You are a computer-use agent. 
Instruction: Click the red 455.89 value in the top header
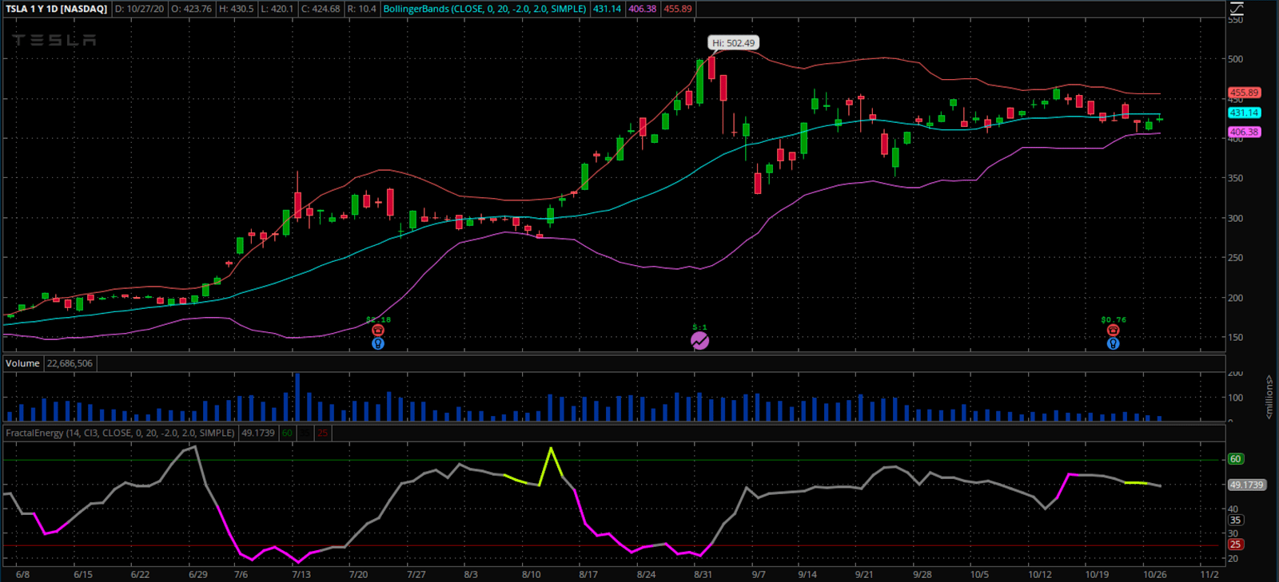678,9
